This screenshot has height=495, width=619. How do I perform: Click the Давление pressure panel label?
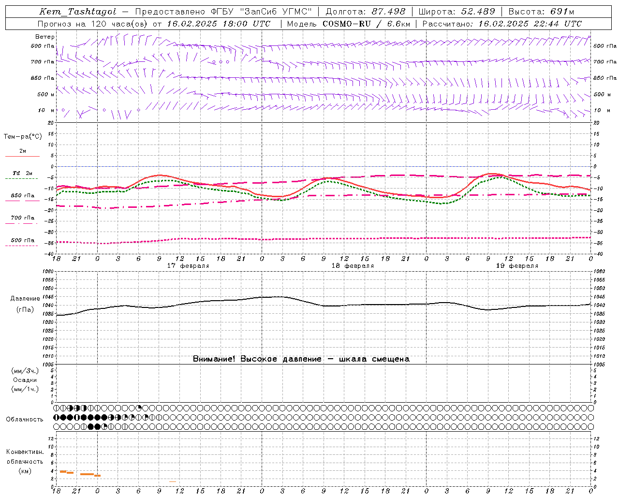(x=25, y=299)
